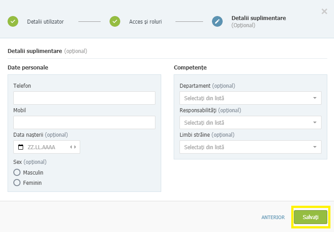The width and height of the screenshot is (334, 232).
Task: Click the Date personale heading
Action: (x=28, y=68)
